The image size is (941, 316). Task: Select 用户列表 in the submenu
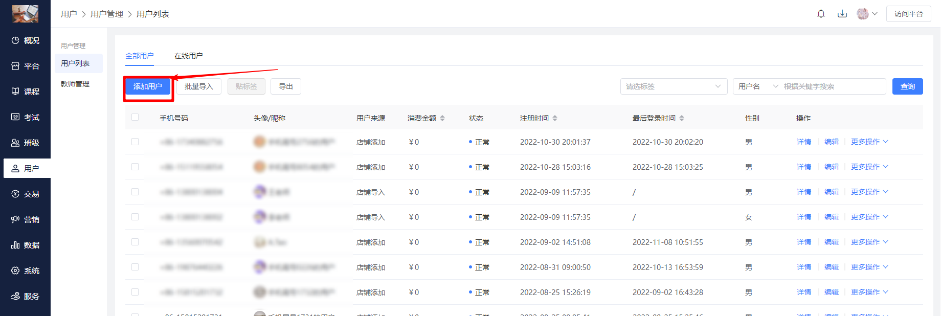click(79, 63)
